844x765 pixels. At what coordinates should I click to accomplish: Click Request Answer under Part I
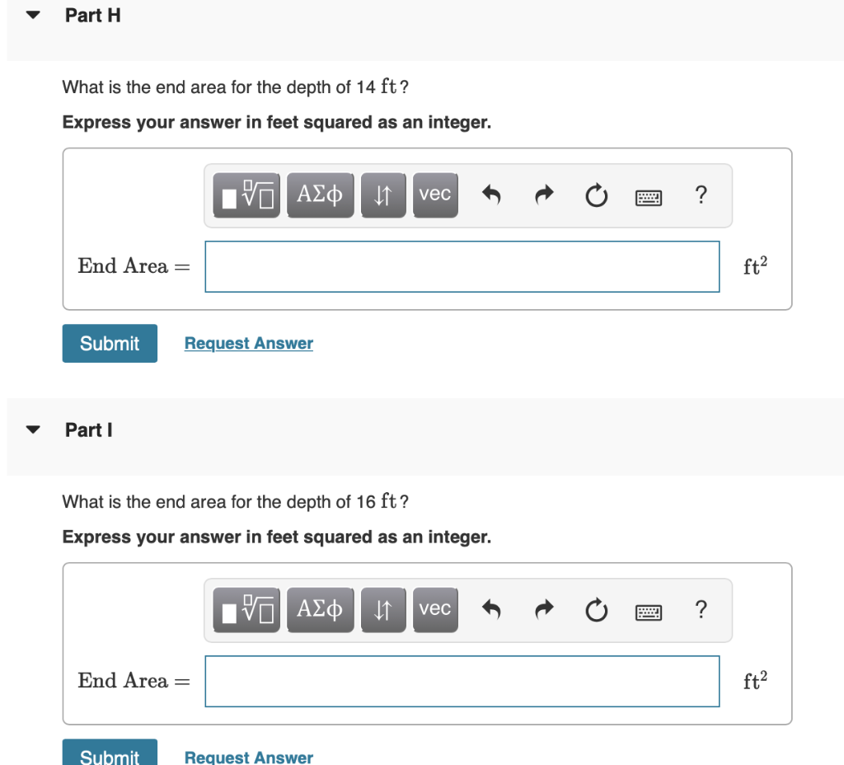[x=248, y=757]
